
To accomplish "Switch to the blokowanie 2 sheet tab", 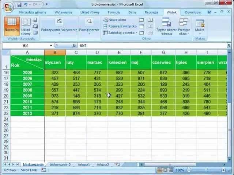I will point(60,165).
